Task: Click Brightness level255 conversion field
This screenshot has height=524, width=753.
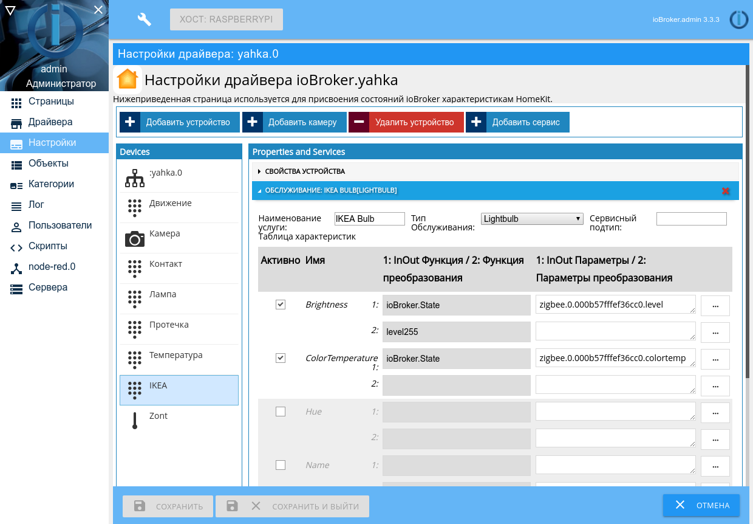Action: (x=457, y=332)
